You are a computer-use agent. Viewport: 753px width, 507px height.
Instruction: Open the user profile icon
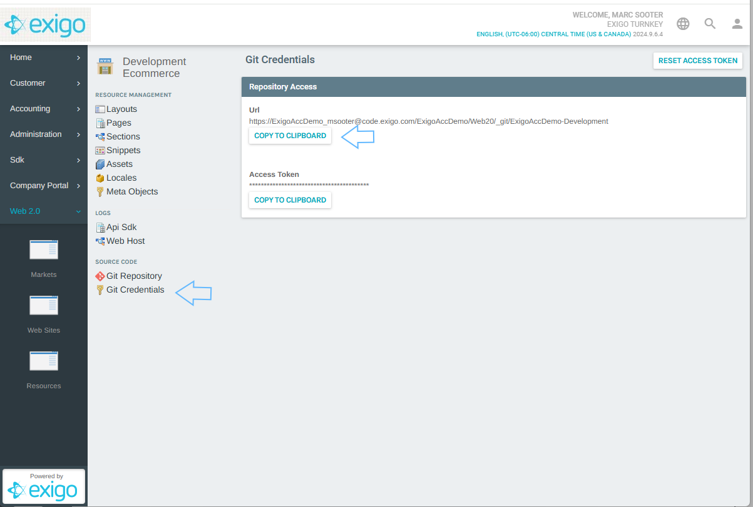coord(736,23)
